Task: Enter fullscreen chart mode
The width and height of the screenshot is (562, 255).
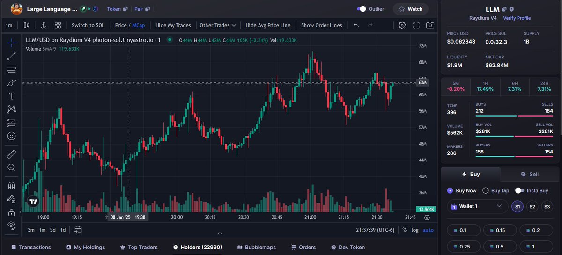Action: pos(416,25)
